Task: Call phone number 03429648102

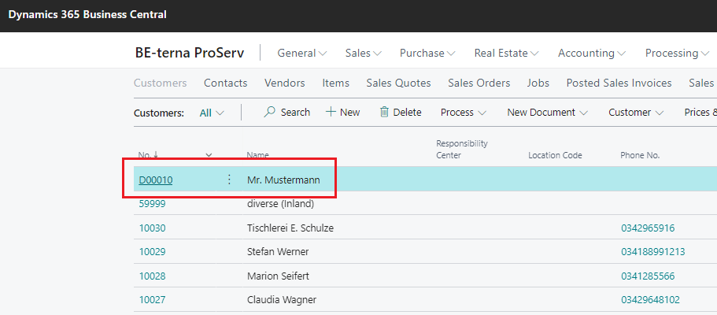Action: click(650, 300)
